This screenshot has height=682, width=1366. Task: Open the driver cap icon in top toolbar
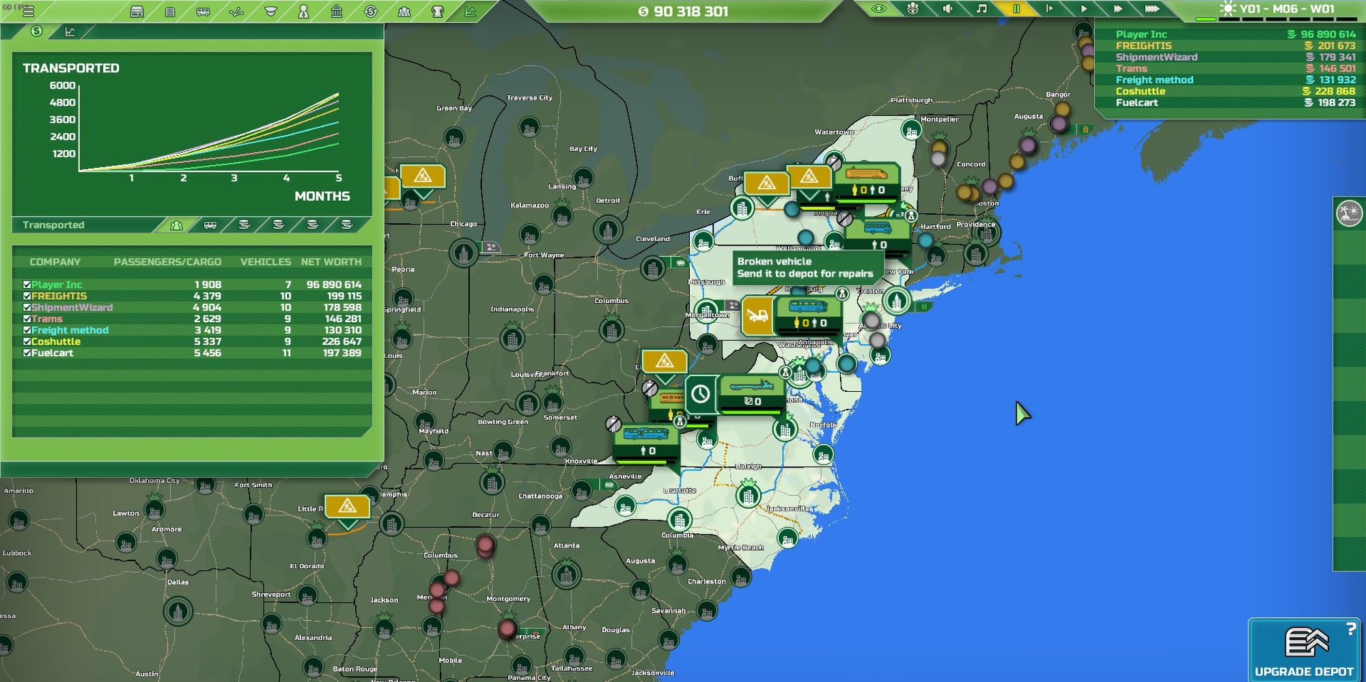pyautogui.click(x=270, y=11)
